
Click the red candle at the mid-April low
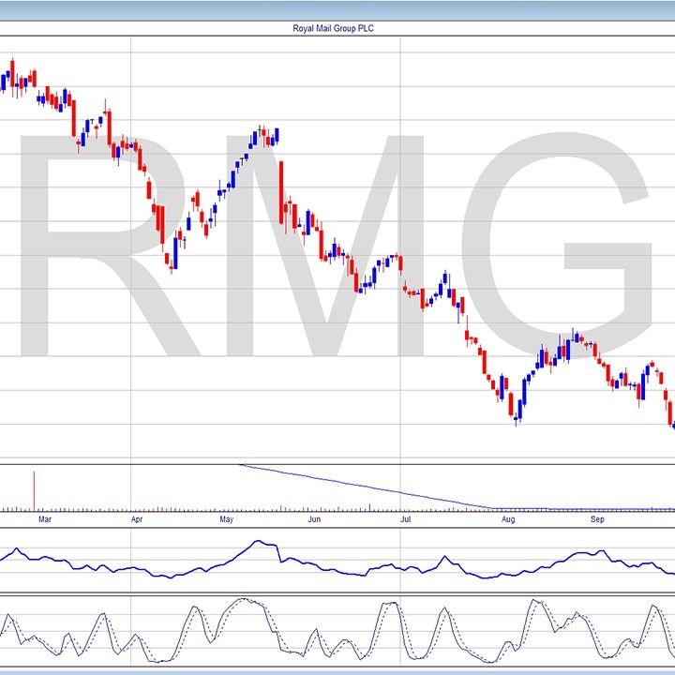click(x=172, y=255)
